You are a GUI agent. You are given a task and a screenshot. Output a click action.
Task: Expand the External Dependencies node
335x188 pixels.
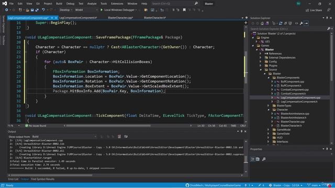[261, 57]
